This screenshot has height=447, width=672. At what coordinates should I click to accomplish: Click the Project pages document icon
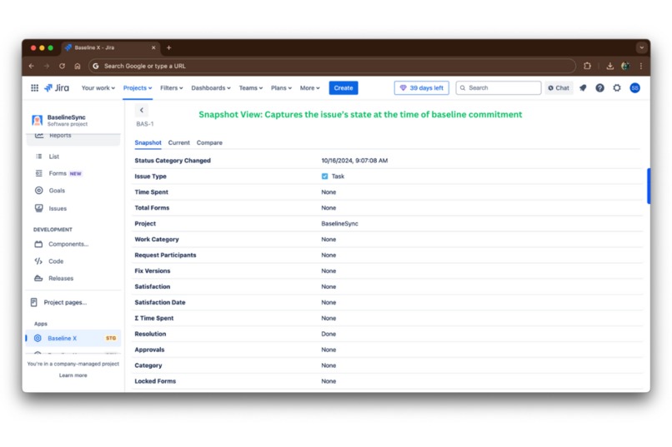[x=34, y=302]
